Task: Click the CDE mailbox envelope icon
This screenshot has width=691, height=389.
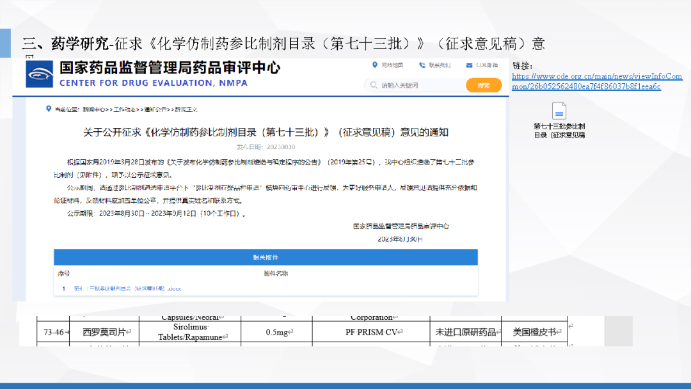Action: (x=470, y=65)
